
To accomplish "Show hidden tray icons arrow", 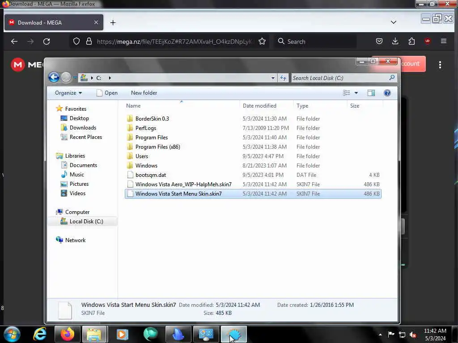I will coord(380,335).
